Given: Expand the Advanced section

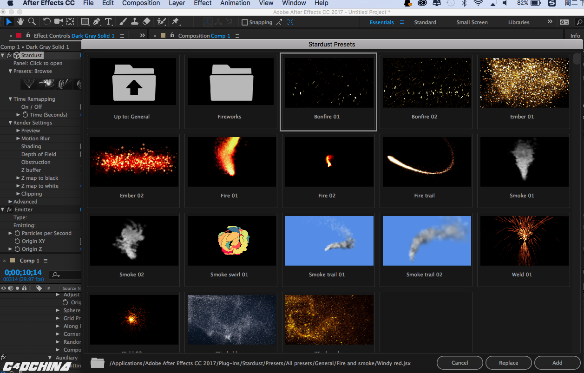Looking at the screenshot, I should 10,202.
